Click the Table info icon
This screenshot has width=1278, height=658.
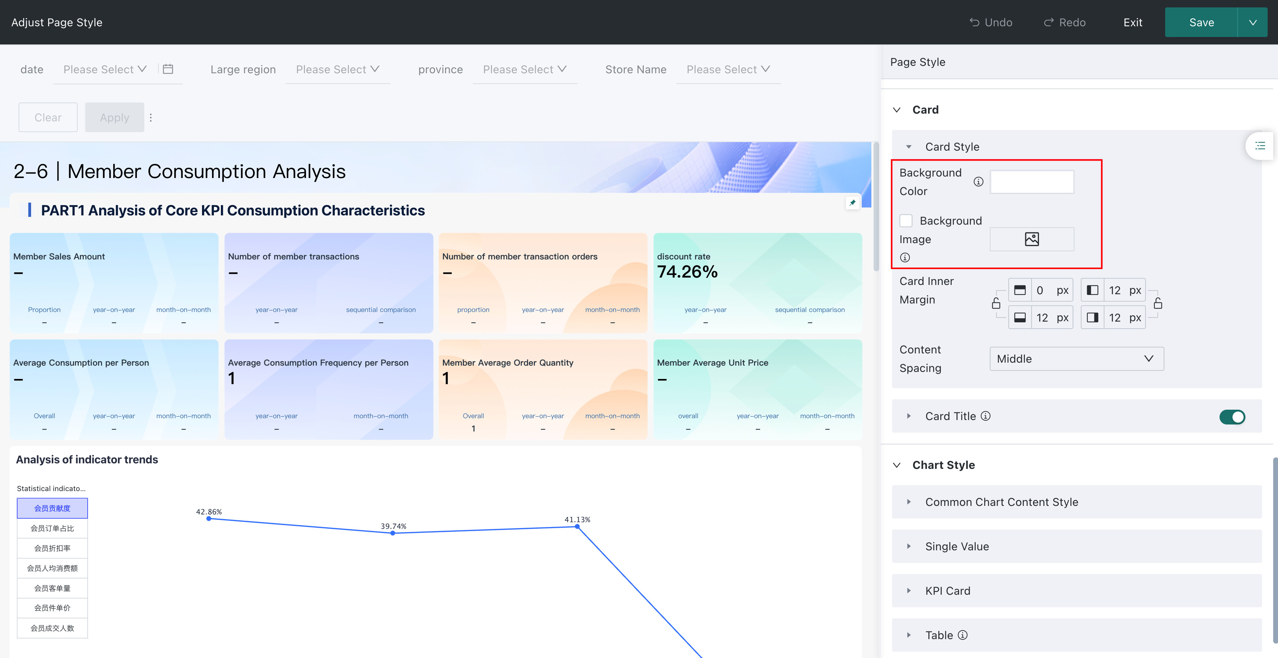pyautogui.click(x=962, y=635)
